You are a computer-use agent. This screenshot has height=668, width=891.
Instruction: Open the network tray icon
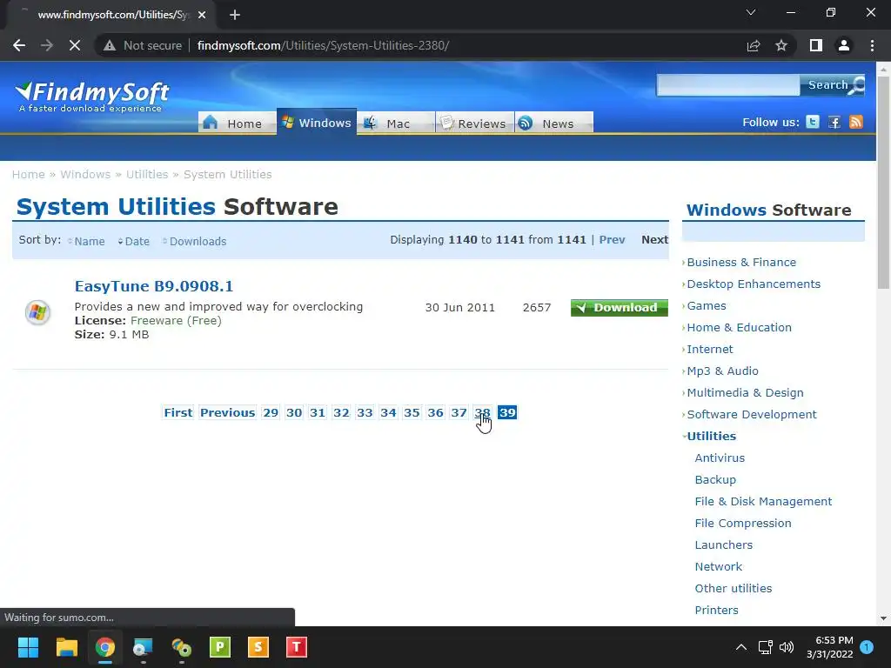click(x=765, y=647)
